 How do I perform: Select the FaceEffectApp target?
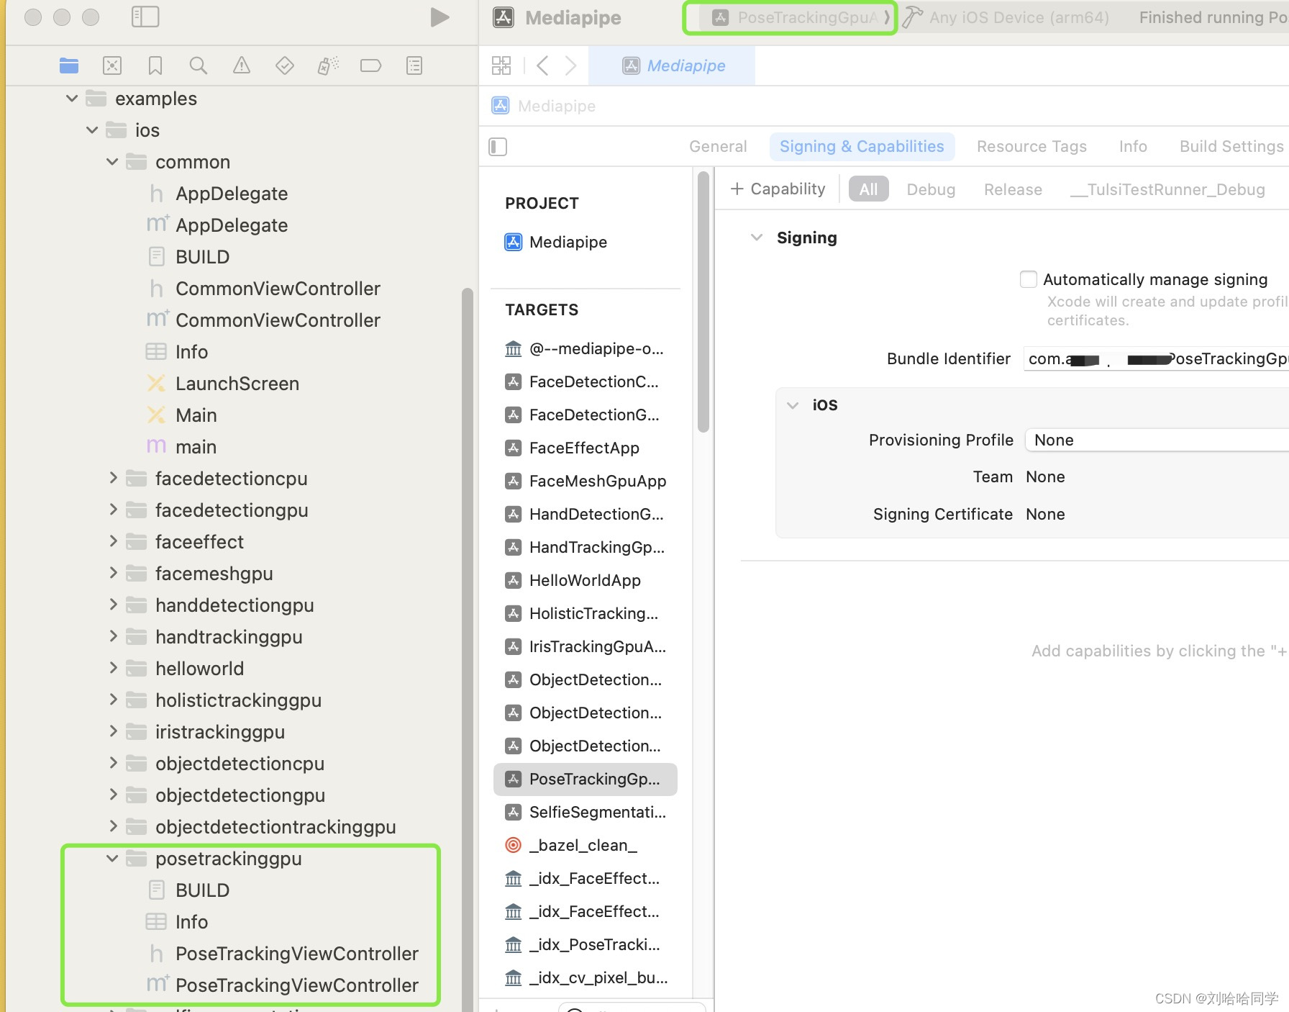(x=573, y=448)
